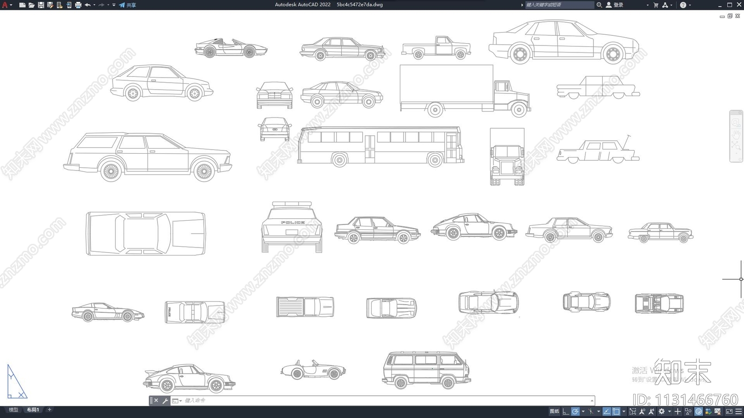This screenshot has height=418, width=744.
Task: Toggle Object Snap in the status bar
Action: click(616, 411)
